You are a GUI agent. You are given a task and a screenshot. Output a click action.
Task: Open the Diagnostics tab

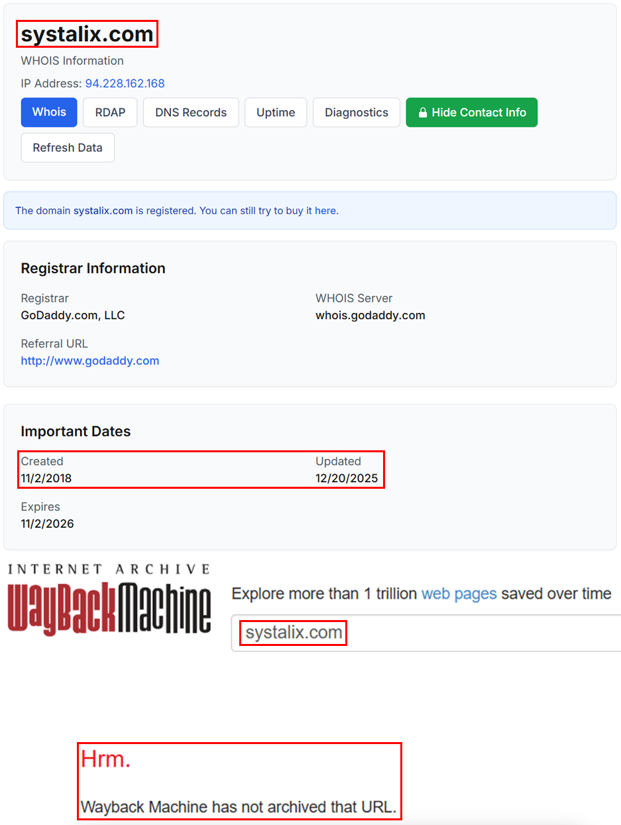356,113
